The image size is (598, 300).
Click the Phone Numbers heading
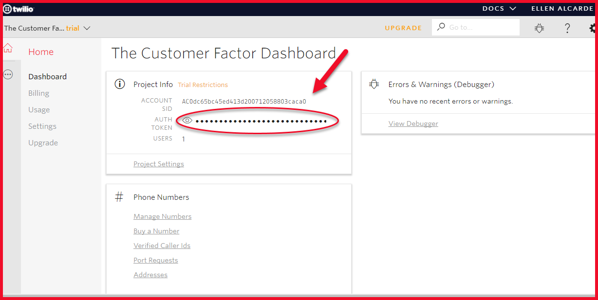click(x=161, y=197)
